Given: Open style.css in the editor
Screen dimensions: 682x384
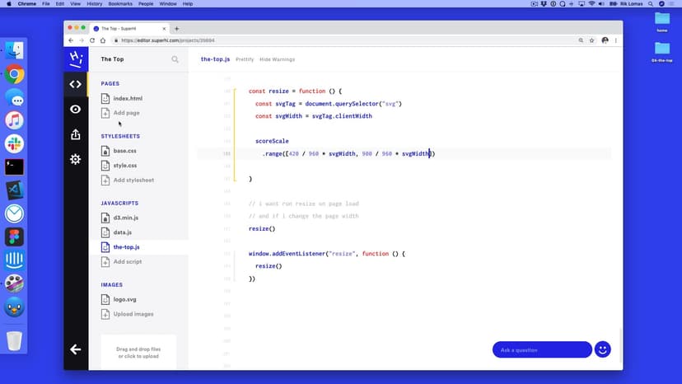Looking at the screenshot, I should 124,165.
